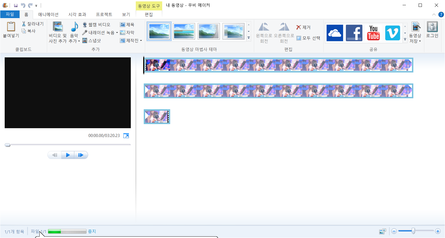
Task: Open the Add music dropdown arrow
Action: point(79,41)
